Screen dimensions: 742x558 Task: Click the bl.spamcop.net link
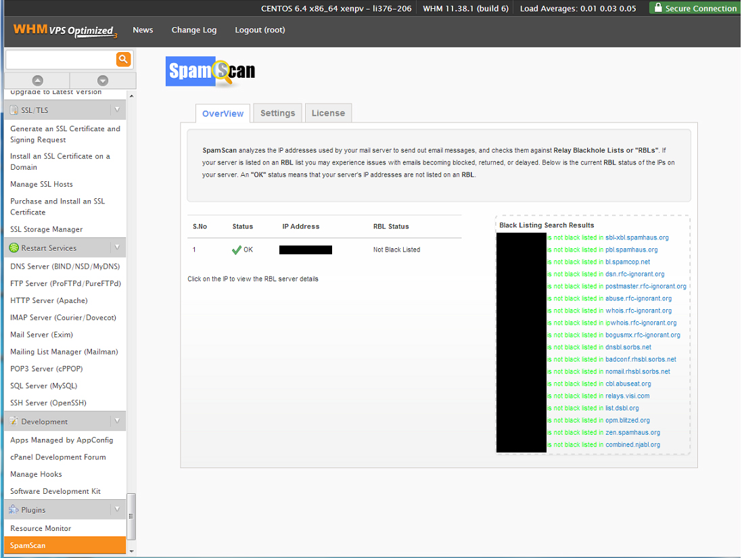pyautogui.click(x=628, y=262)
